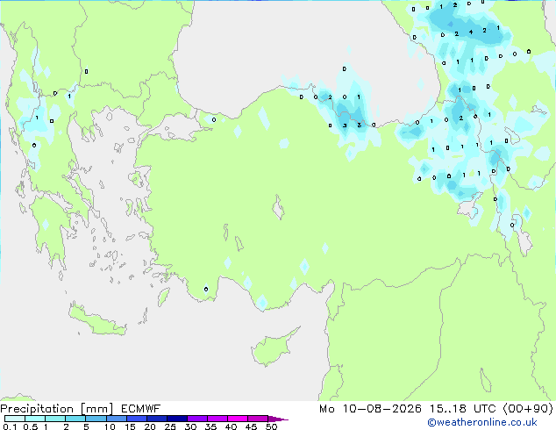Screen dimensions: 556x430
Task: Click the "Precipitation [mm]" title text
Action: [56, 409]
